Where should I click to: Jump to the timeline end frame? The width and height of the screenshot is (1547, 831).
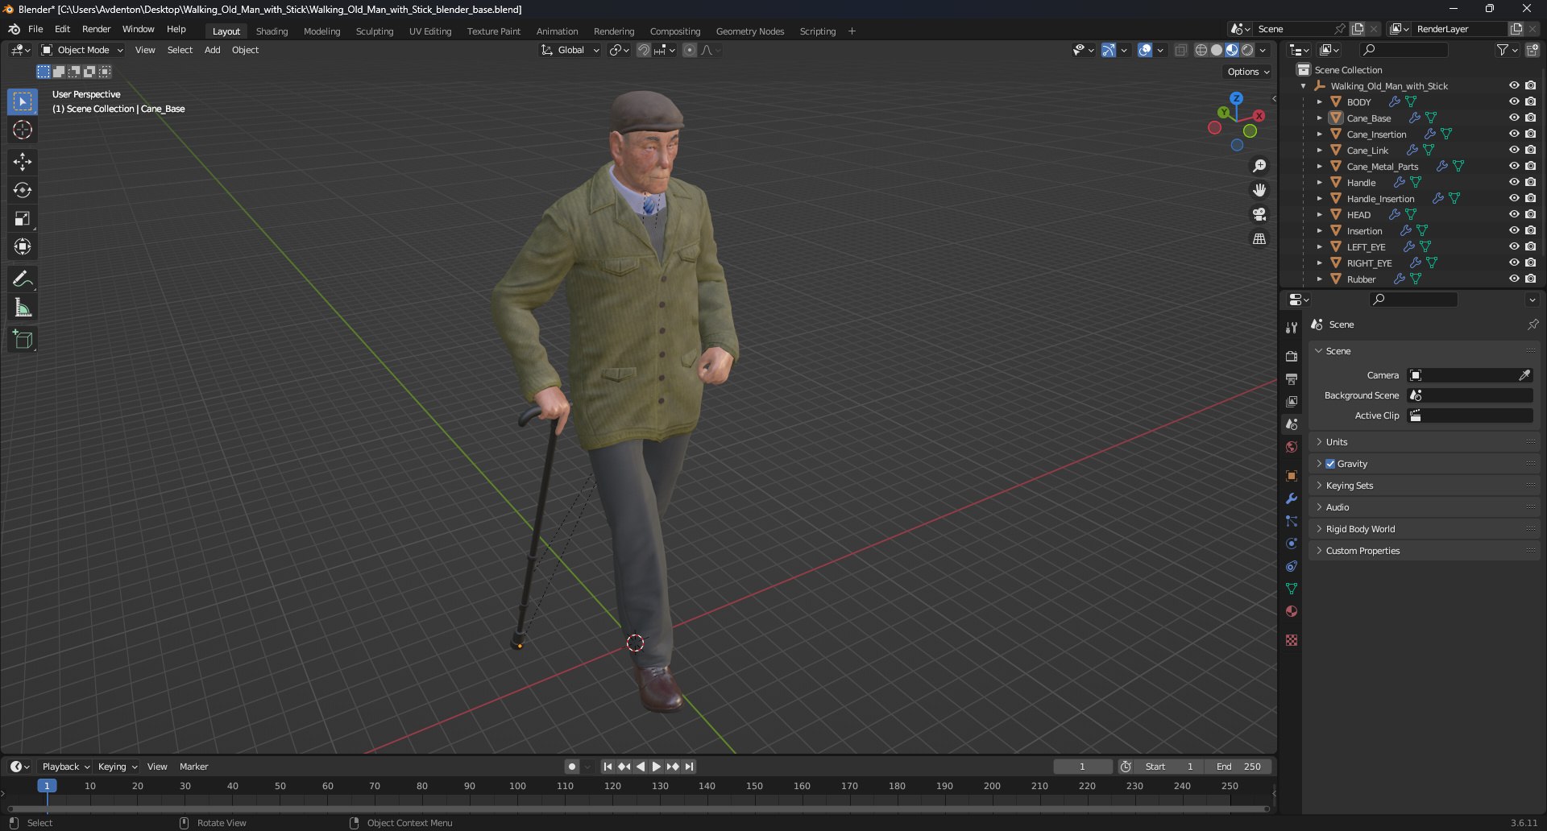(689, 767)
